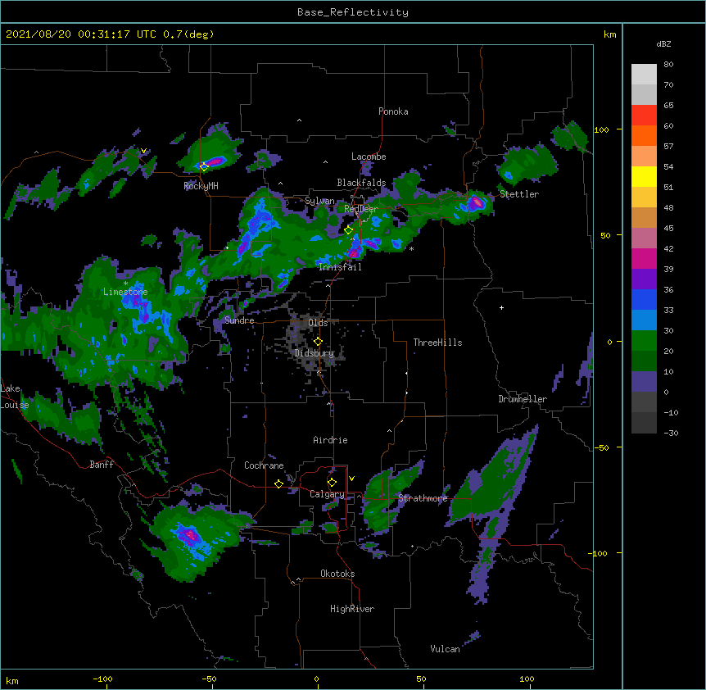Screen dimensions: 706x690
Task: Select the light blue swatch between 33 and 30
Action: point(644,320)
